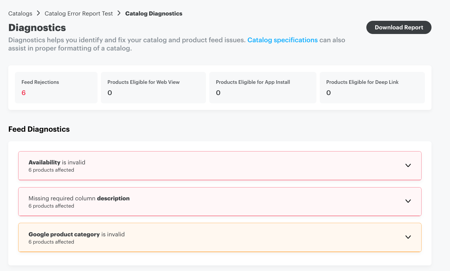Click breadcrumb arrow after Catalogs

pyautogui.click(x=38, y=14)
